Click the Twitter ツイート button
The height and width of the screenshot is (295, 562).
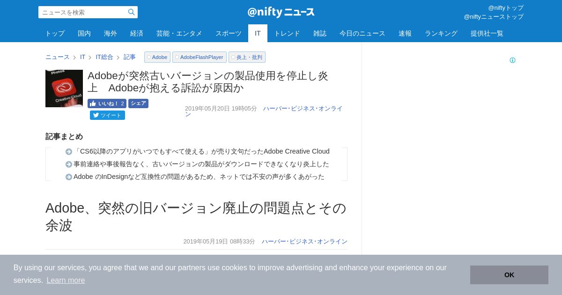click(x=107, y=115)
